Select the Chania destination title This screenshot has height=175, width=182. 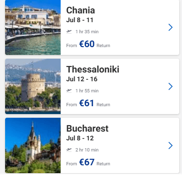(x=81, y=10)
